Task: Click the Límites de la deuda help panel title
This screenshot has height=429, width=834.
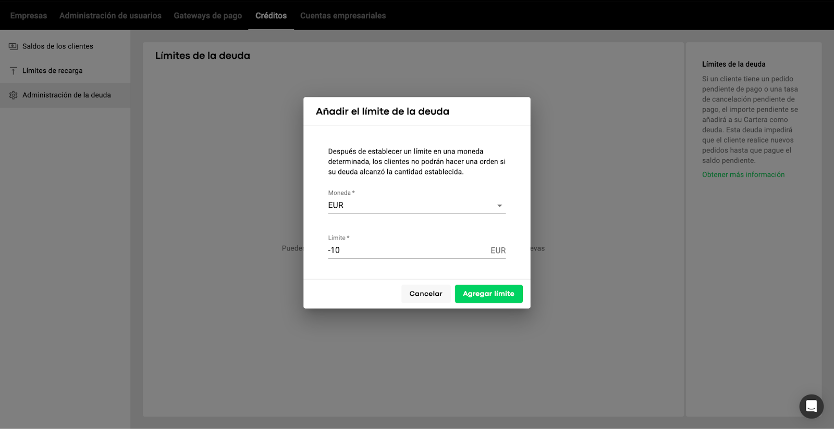Action: 734,64
